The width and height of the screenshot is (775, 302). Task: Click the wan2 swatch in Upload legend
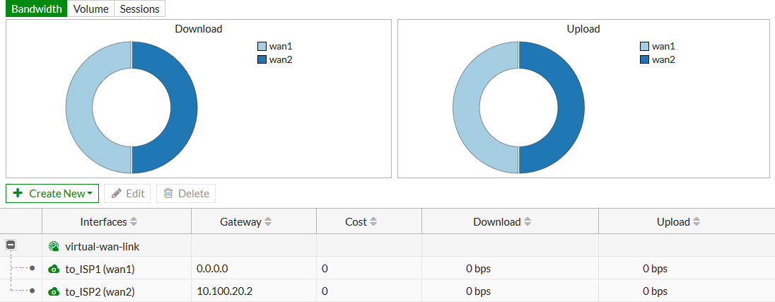click(644, 60)
